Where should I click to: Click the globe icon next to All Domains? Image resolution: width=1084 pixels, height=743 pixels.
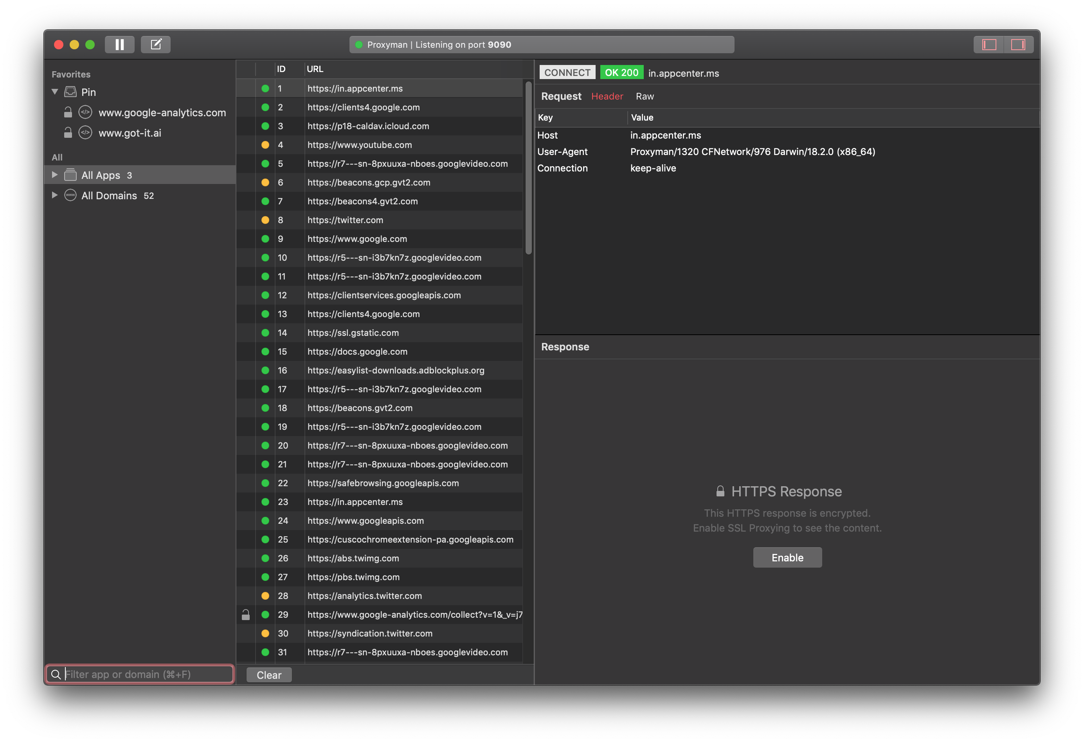tap(70, 195)
